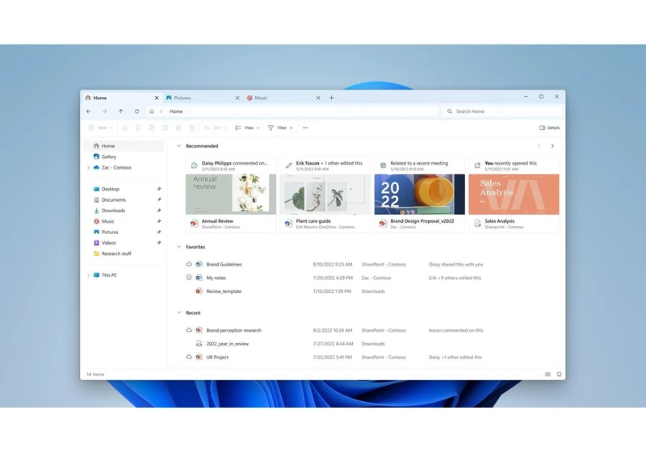Show previous recommended files with left arrow
This screenshot has height=452, width=646.
pyautogui.click(x=539, y=146)
